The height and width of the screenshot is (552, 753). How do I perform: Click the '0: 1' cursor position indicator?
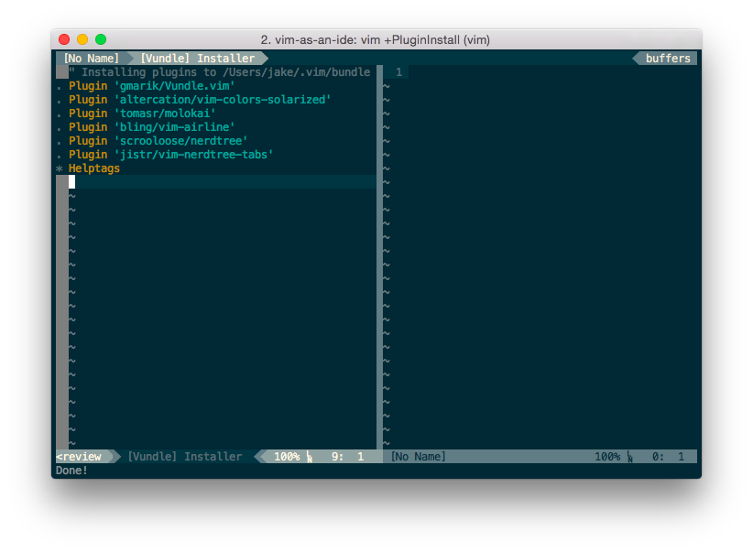click(668, 457)
